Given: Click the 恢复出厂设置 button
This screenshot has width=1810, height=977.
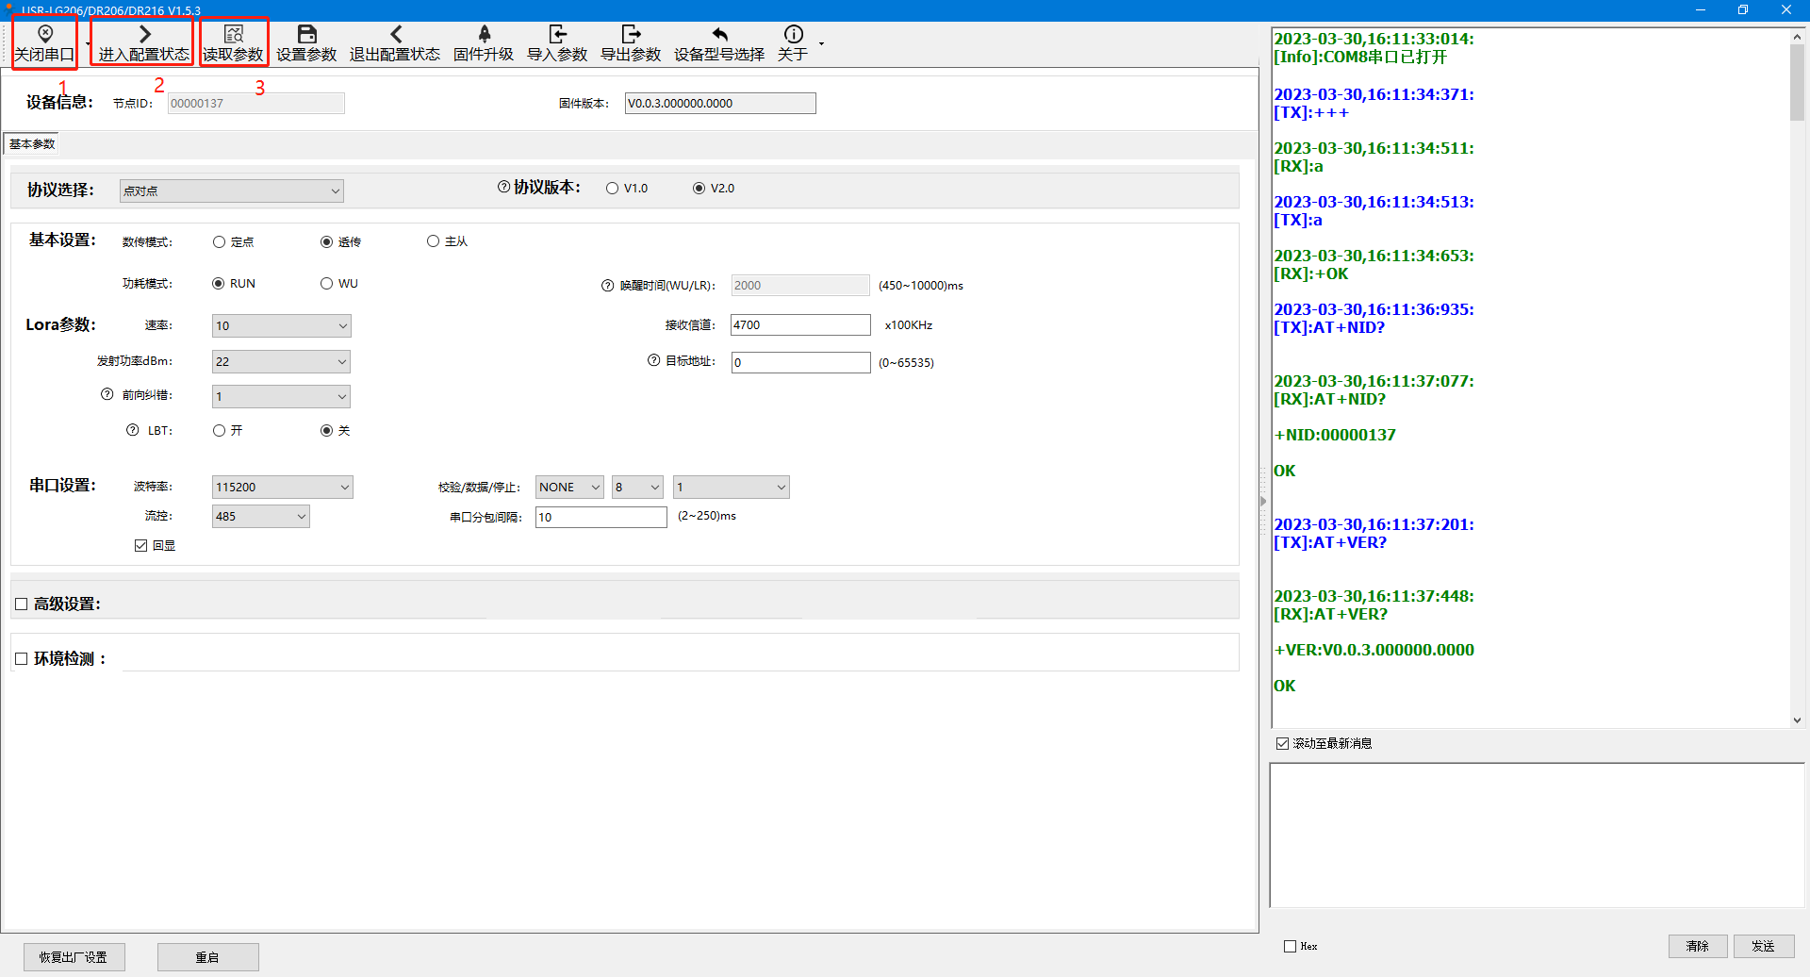Looking at the screenshot, I should (74, 957).
